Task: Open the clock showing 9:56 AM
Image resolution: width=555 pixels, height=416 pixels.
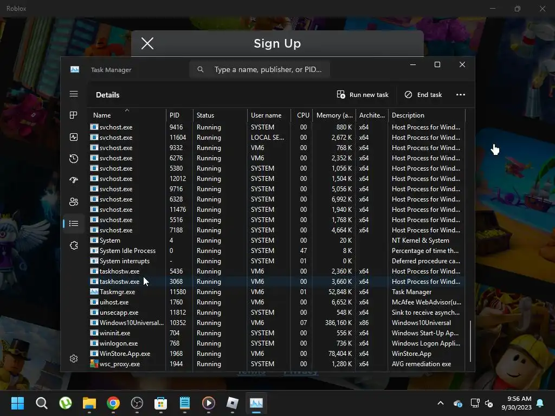Action: (x=516, y=403)
